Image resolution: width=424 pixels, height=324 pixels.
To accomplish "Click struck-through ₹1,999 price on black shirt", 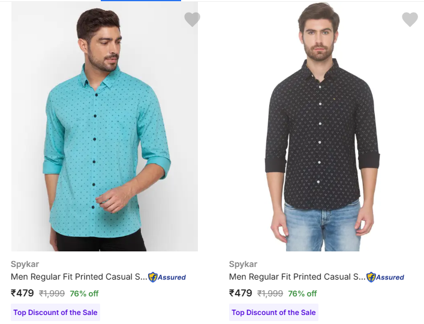I will click(270, 294).
